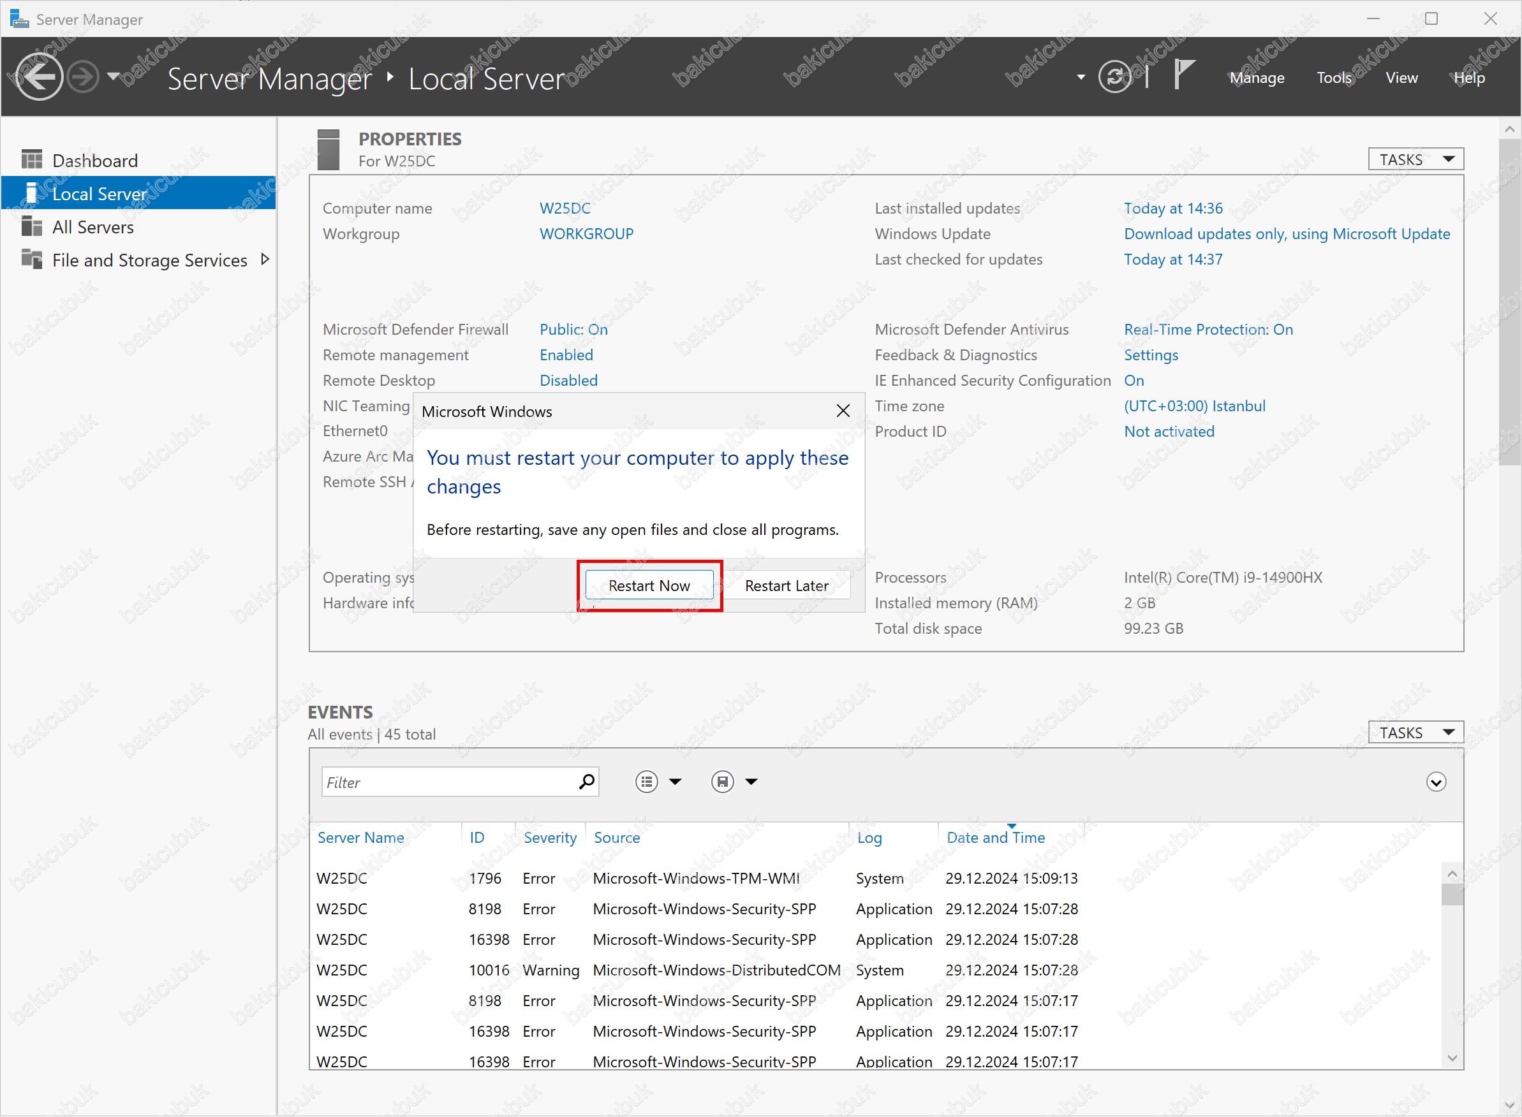Click the Refresh icon in header
The width and height of the screenshot is (1522, 1117).
coord(1115,77)
